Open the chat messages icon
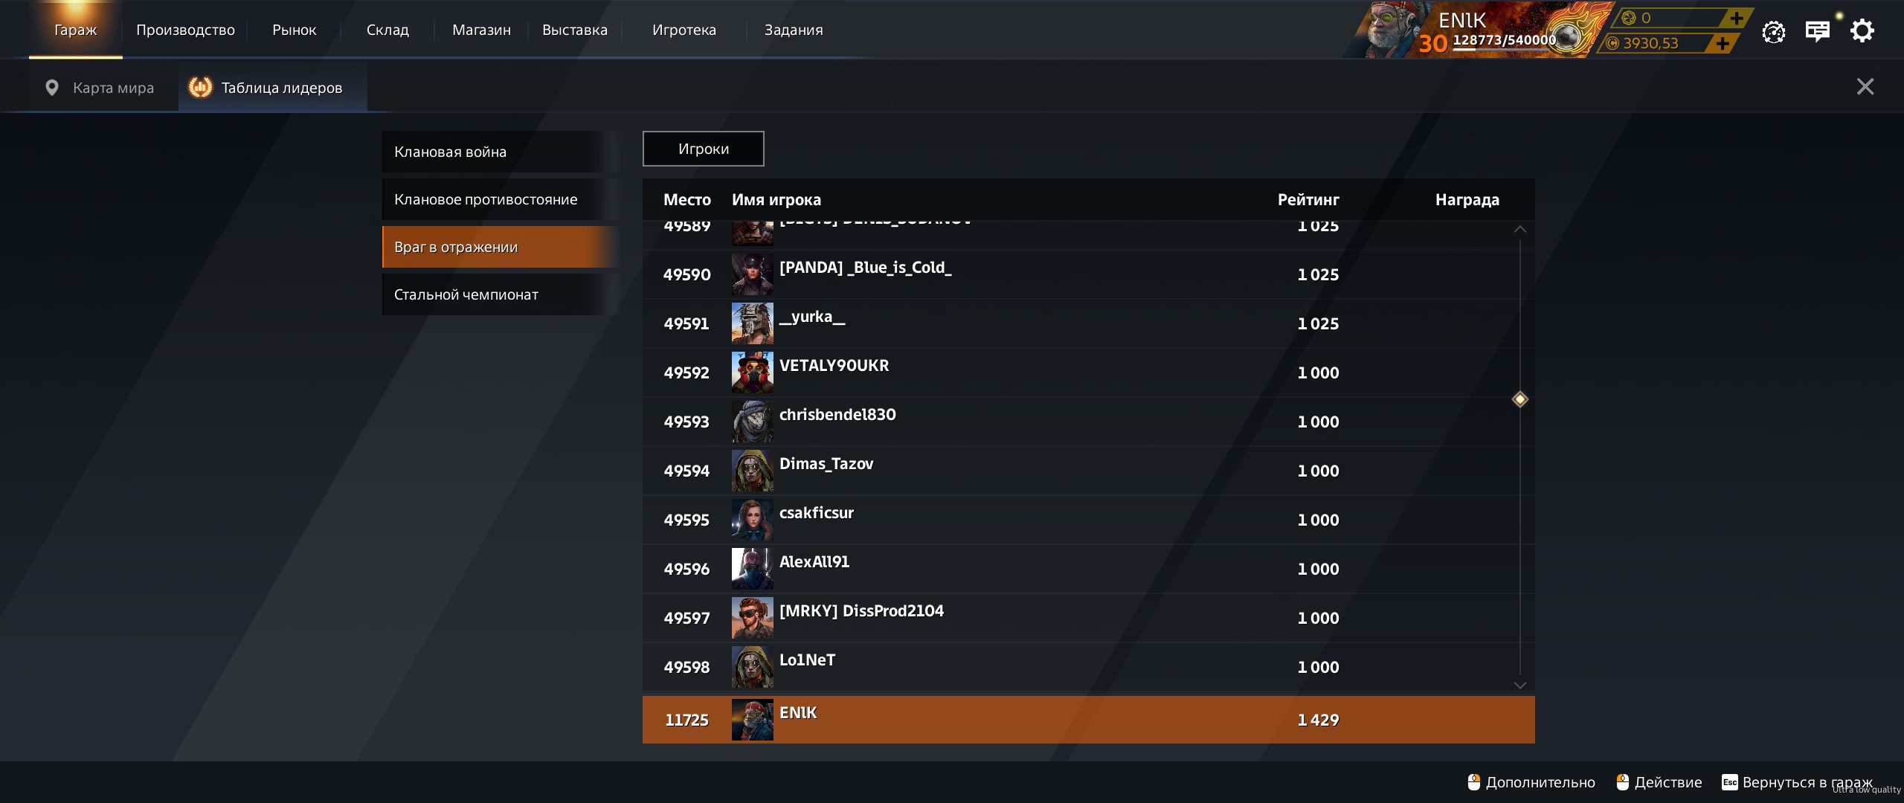Viewport: 1904px width, 803px height. 1818,31
